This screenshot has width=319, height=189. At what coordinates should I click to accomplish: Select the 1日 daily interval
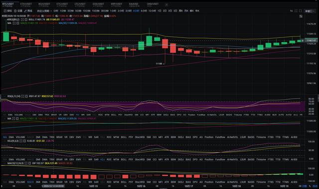tap(159, 11)
